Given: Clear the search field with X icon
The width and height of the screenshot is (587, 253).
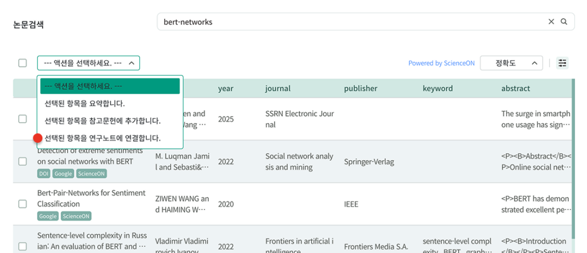Looking at the screenshot, I should (551, 22).
